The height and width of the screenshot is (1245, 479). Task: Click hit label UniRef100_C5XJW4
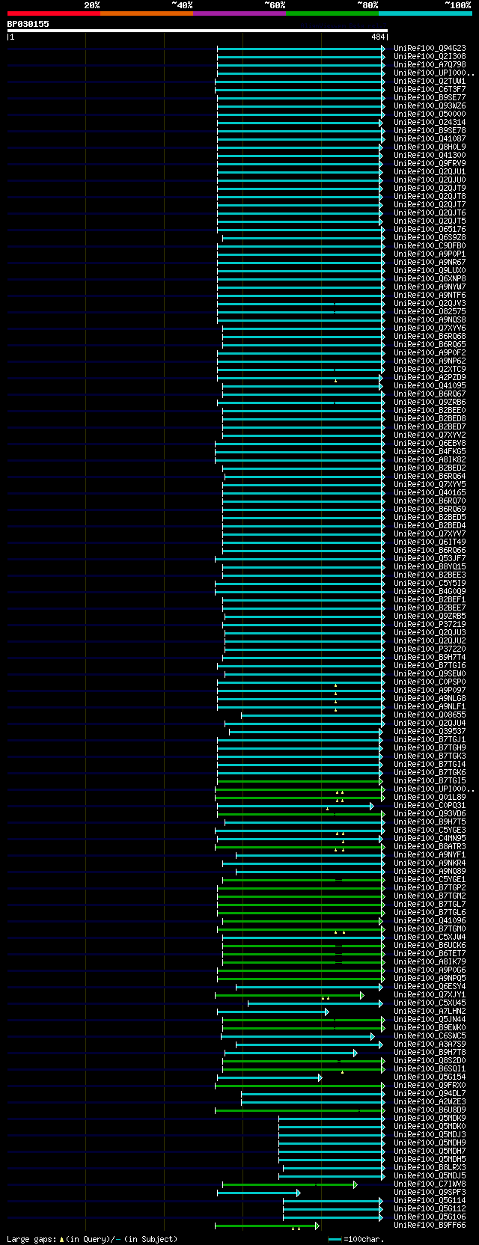[x=430, y=937]
